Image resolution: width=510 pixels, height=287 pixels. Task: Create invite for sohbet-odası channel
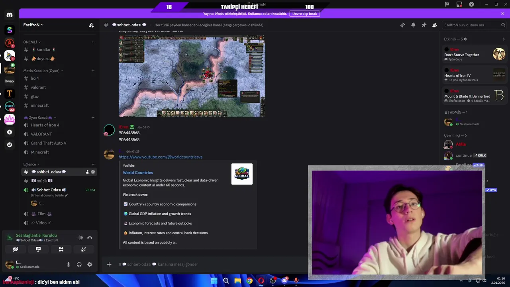click(87, 172)
